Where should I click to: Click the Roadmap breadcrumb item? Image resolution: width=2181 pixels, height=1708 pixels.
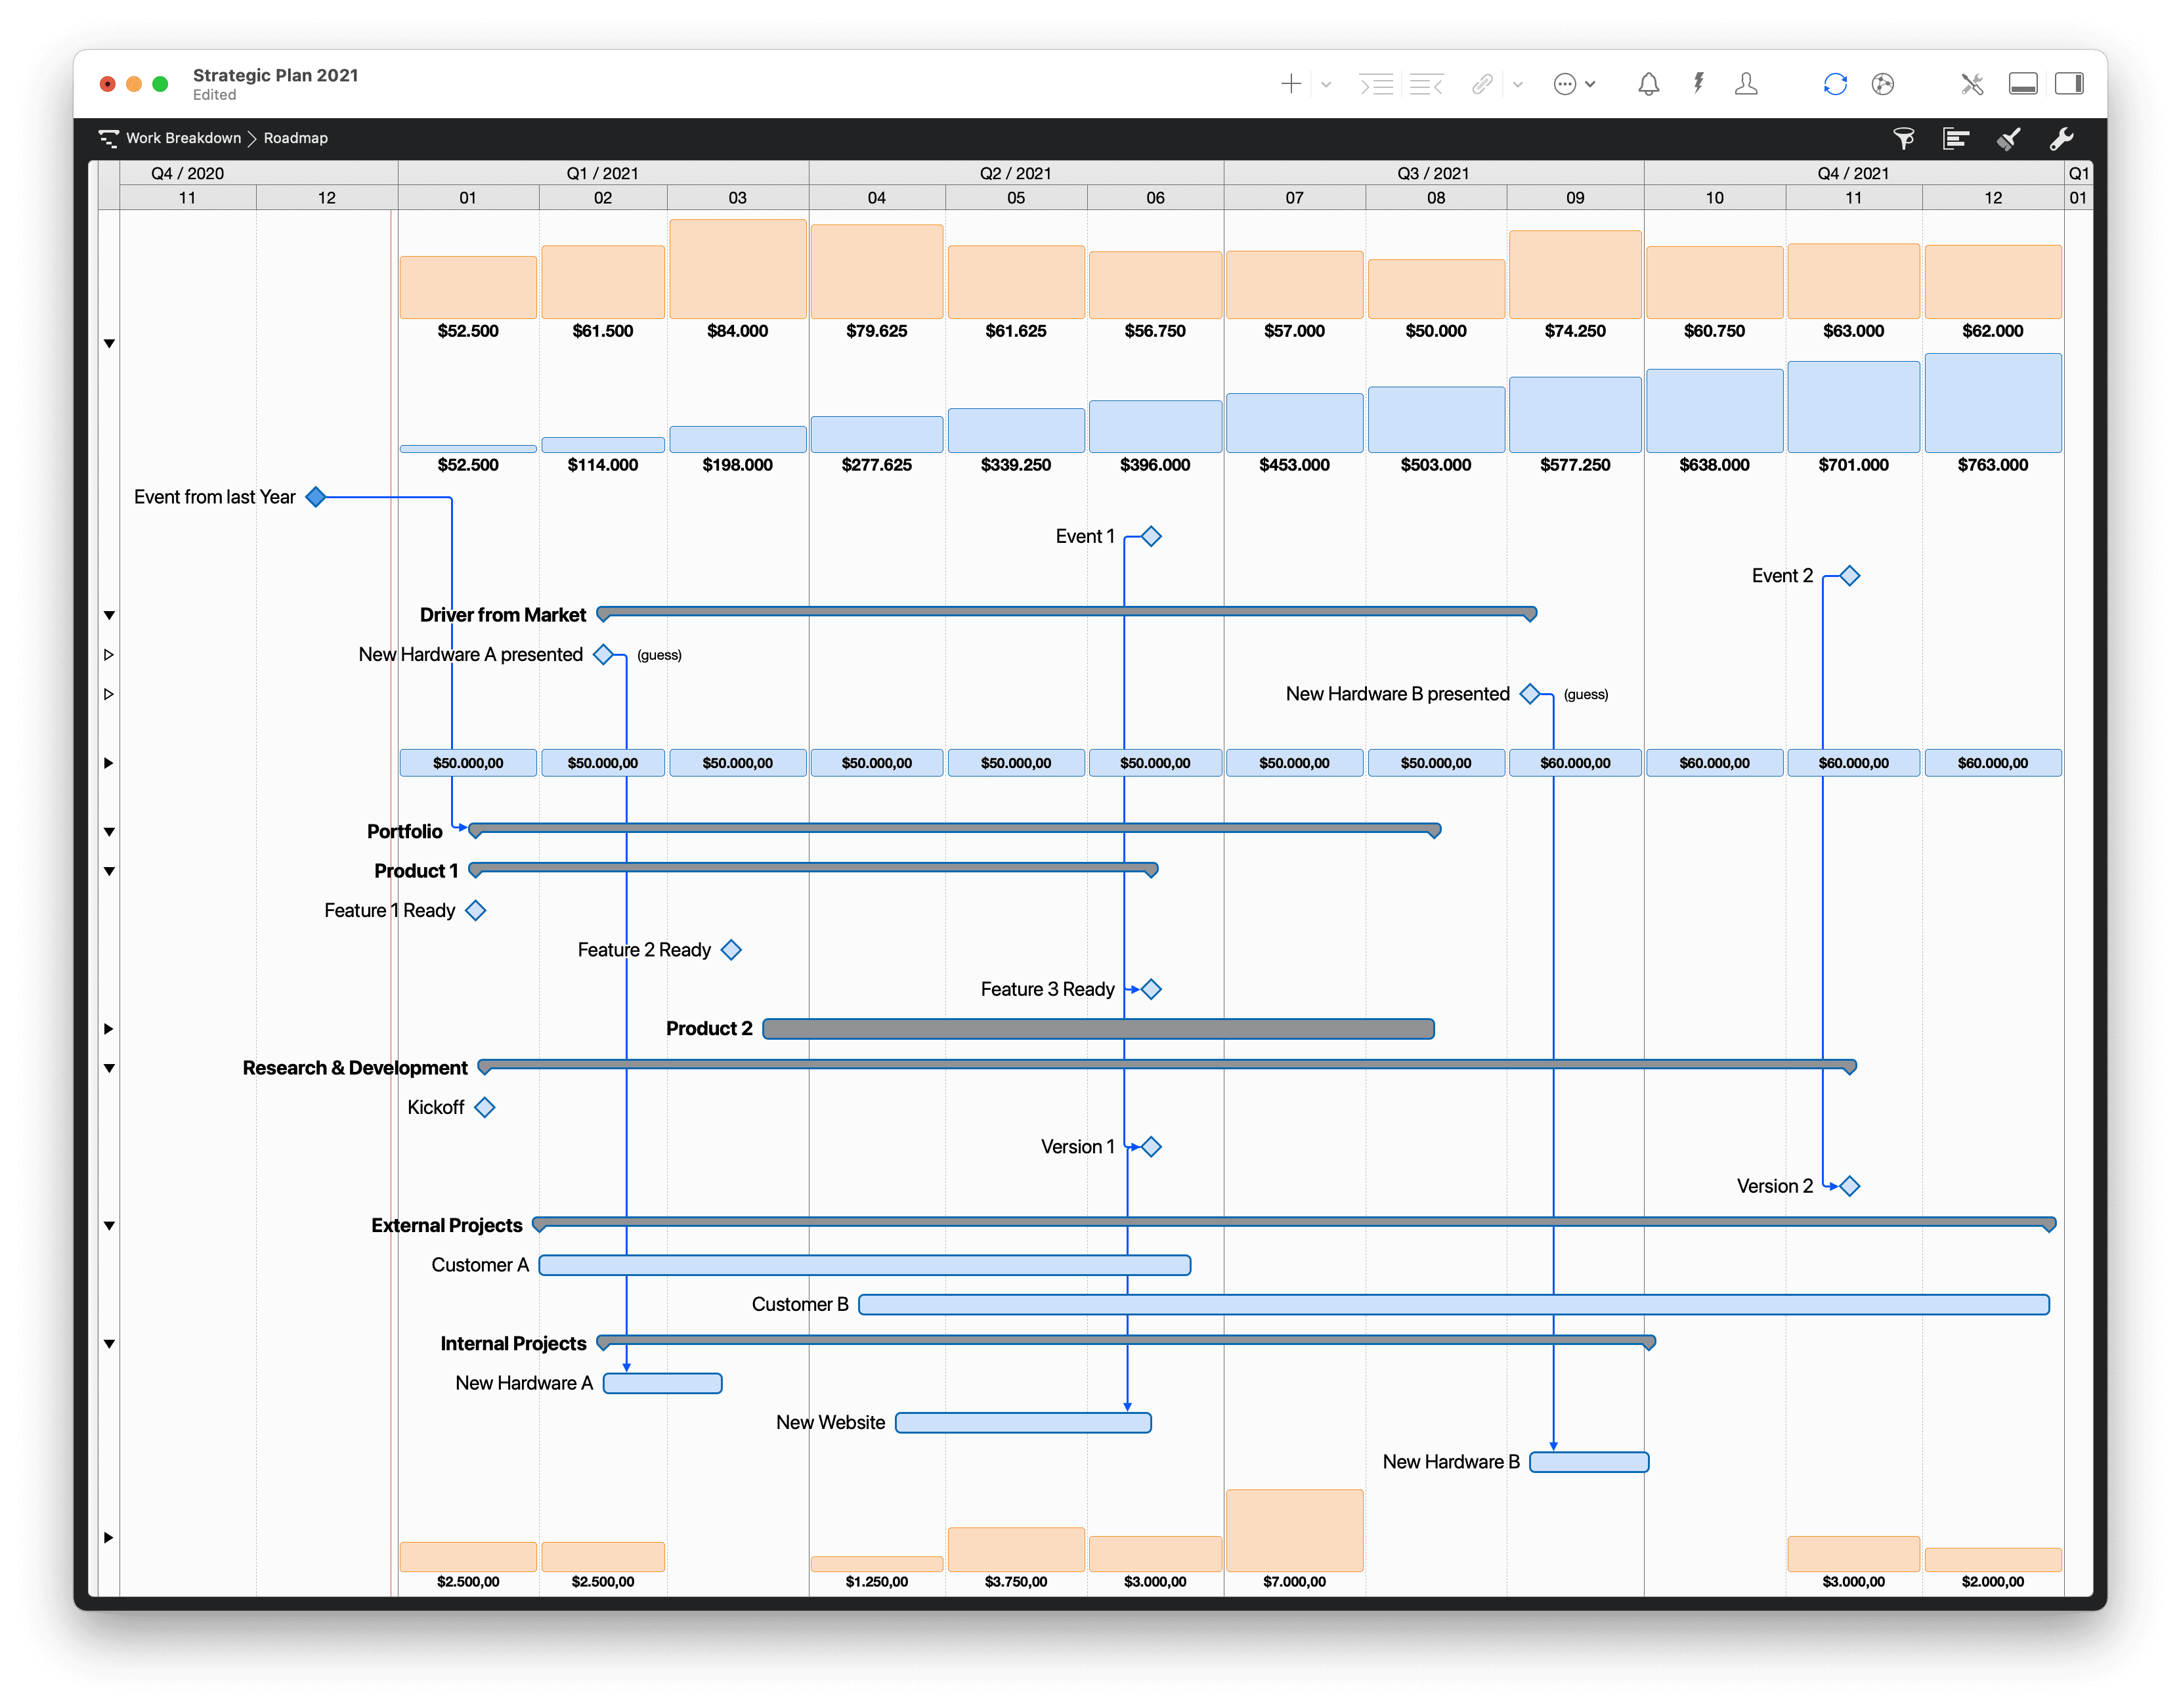[x=295, y=138]
